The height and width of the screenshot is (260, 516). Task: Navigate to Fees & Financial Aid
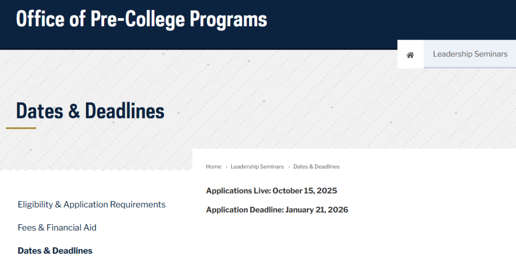[57, 227]
